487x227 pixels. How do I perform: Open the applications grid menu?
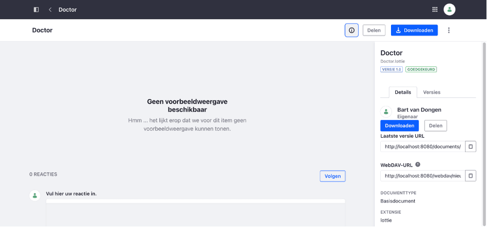point(435,10)
